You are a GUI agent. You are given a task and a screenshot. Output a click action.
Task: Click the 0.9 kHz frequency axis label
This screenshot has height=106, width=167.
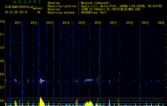click(x=2, y=61)
